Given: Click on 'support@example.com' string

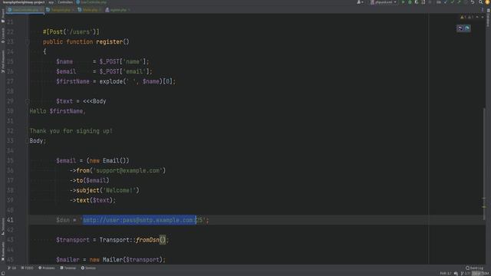Looking at the screenshot, I should coord(127,170).
